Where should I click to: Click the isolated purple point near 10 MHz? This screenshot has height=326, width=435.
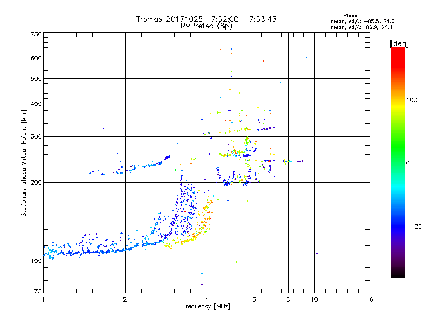pos(316,253)
